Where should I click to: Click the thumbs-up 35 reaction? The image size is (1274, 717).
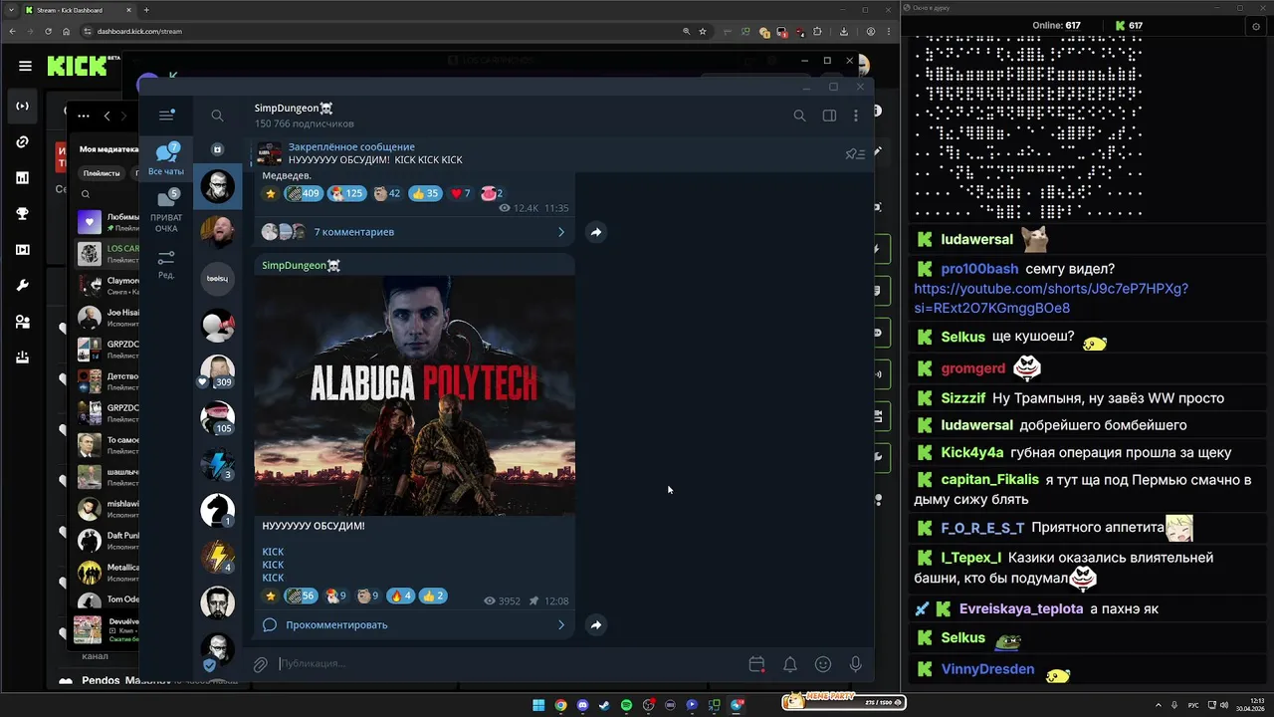[425, 193]
